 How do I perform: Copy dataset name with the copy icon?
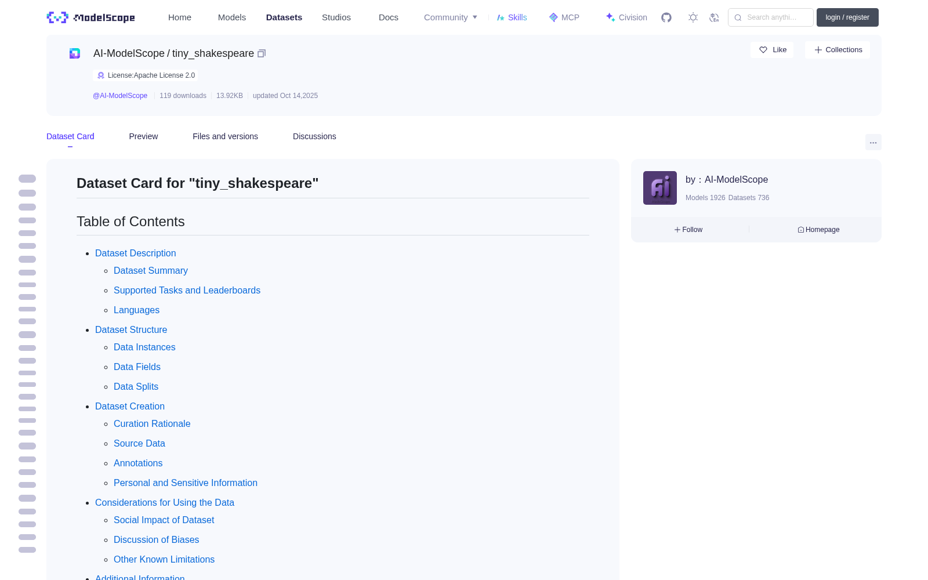(262, 53)
